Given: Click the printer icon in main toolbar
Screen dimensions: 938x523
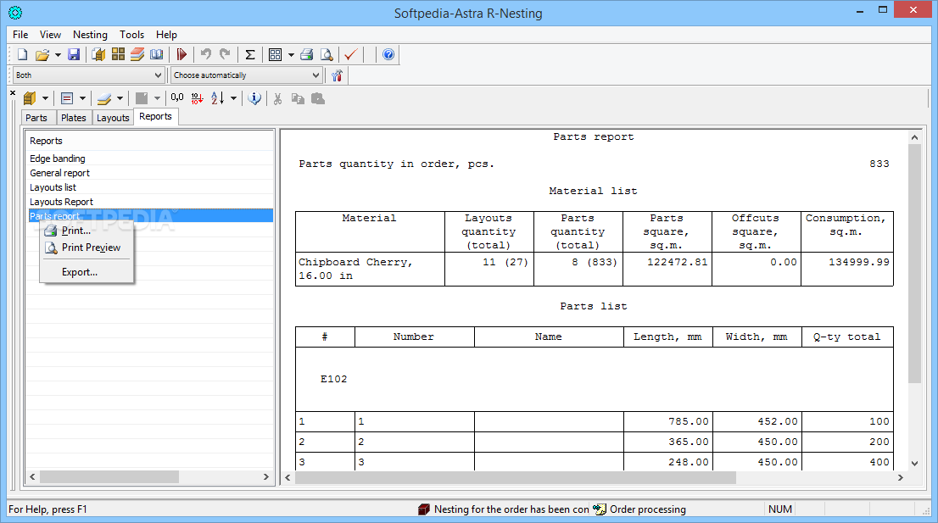Looking at the screenshot, I should coord(307,54).
